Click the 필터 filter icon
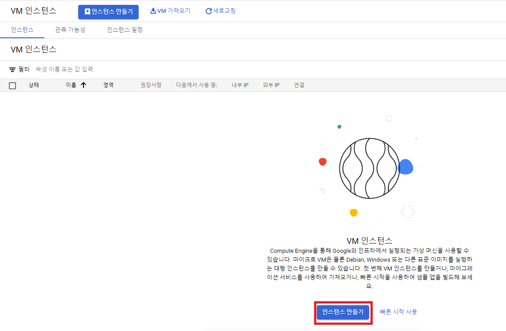This screenshot has width=506, height=331. [12, 69]
